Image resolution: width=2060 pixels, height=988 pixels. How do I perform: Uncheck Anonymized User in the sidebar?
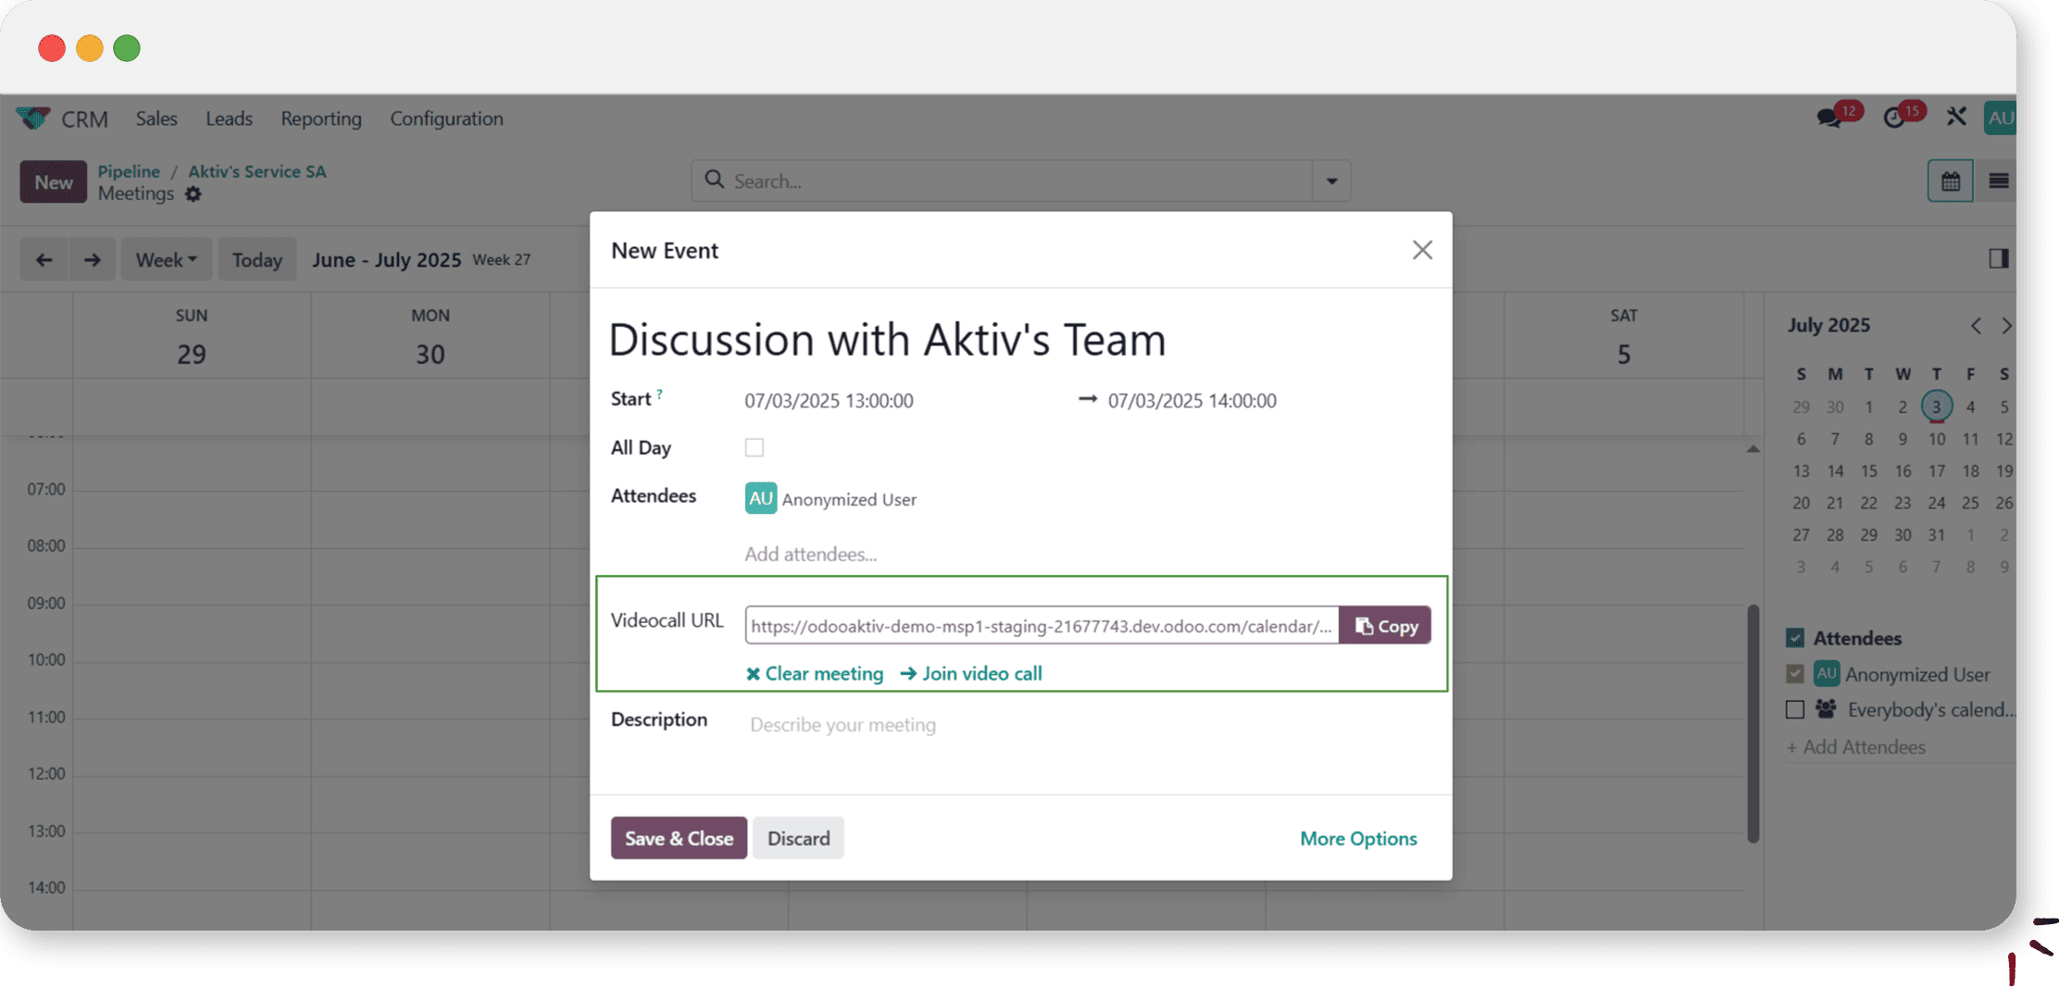pos(1795,674)
